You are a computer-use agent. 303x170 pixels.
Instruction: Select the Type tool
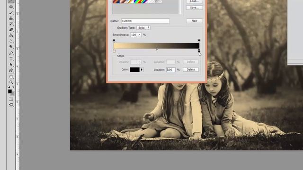(11, 59)
